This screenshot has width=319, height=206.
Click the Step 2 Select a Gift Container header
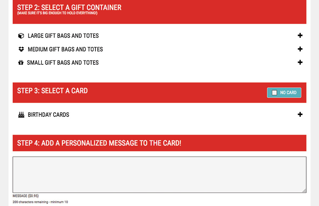[x=159, y=12]
